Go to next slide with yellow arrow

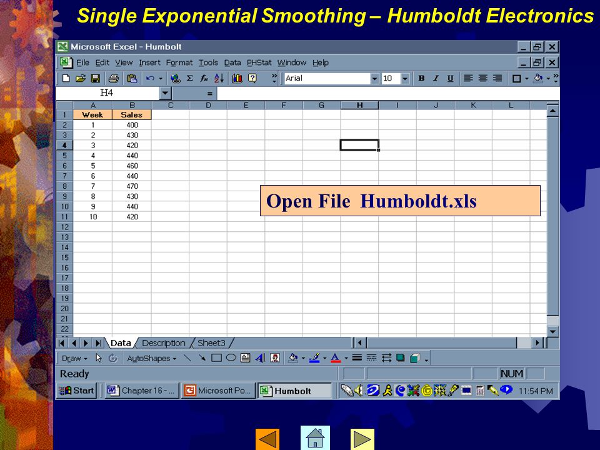pyautogui.click(x=362, y=439)
